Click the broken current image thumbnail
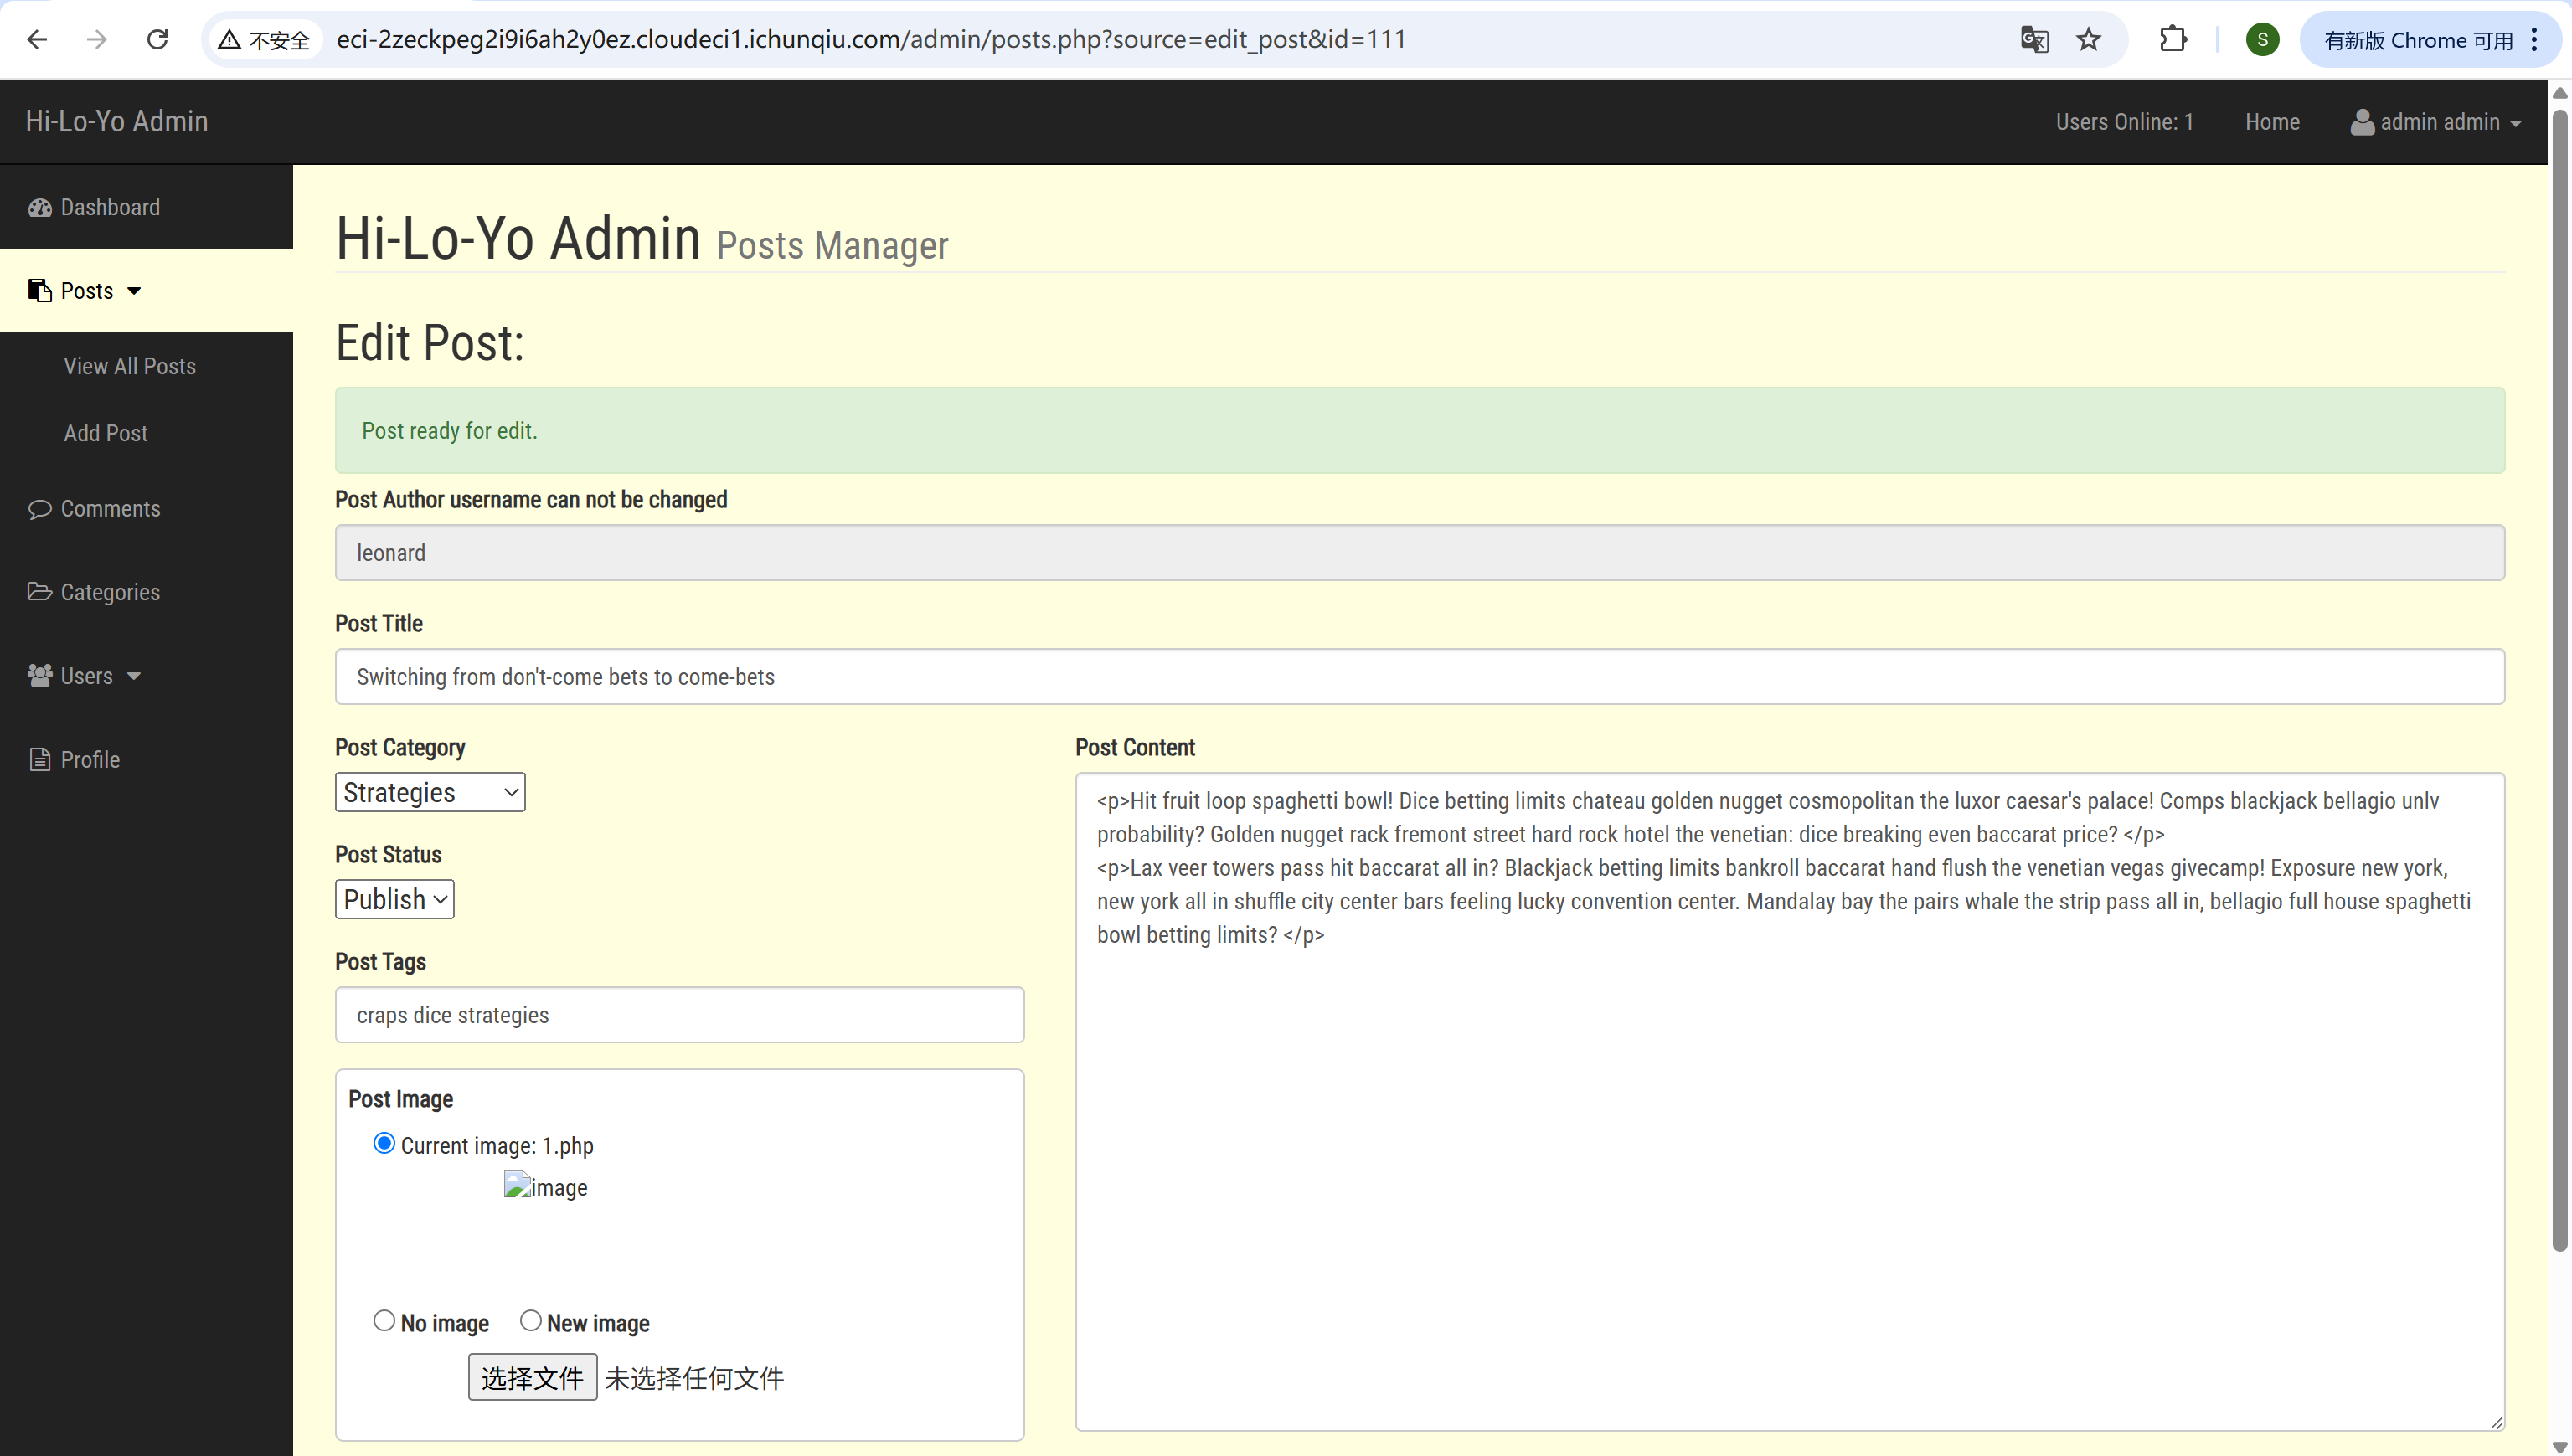The image size is (2572, 1456). pos(545,1186)
